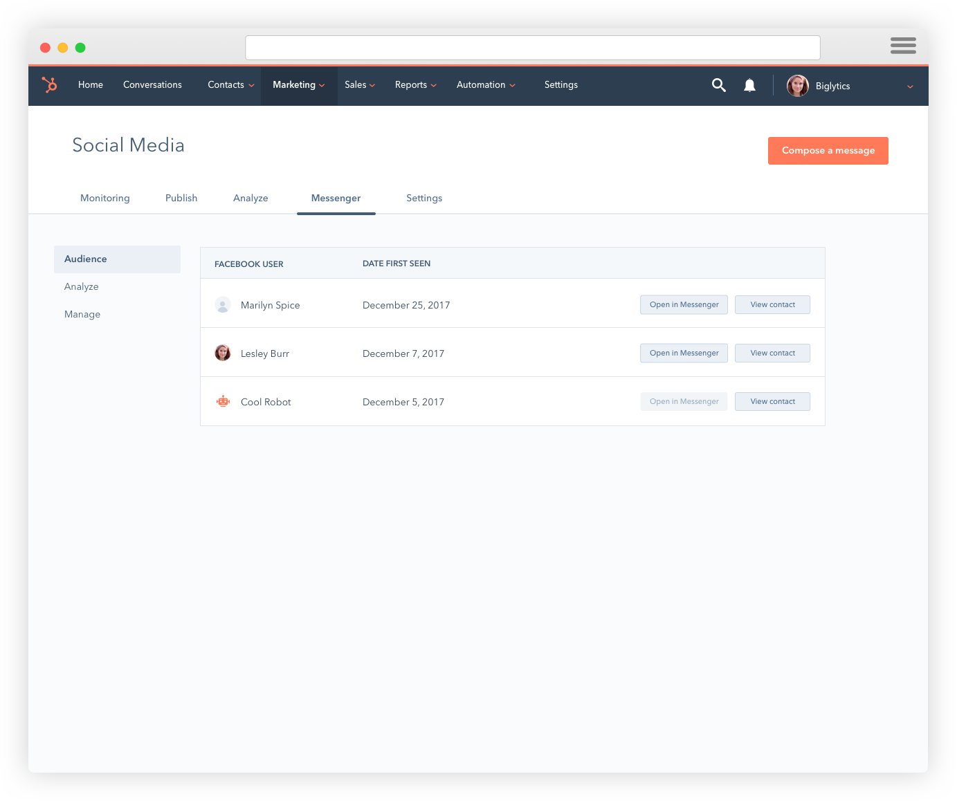957x801 pixels.
Task: View contact for Lesley Burr
Action: click(772, 353)
